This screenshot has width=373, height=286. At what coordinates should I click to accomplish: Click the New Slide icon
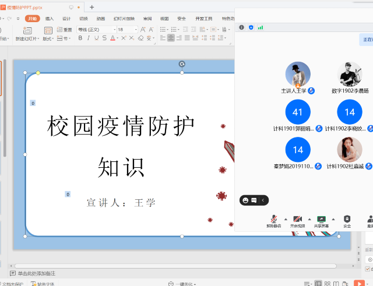point(27,30)
